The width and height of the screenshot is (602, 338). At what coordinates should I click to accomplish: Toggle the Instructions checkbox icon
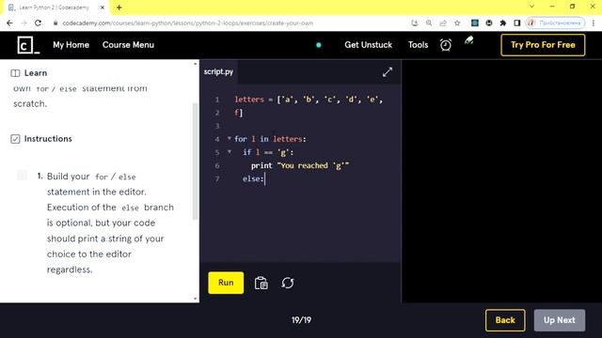point(15,139)
